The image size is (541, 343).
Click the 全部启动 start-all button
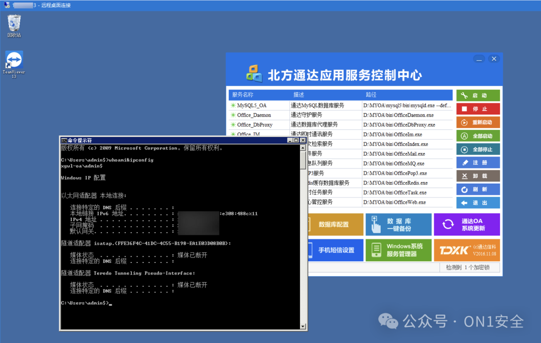point(478,135)
